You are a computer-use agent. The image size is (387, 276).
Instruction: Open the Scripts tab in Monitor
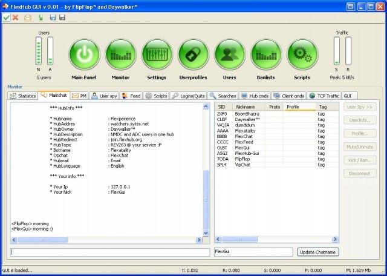(156, 96)
